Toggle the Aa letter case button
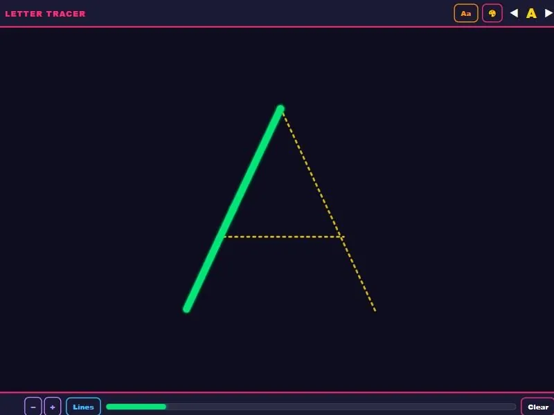Viewport: 554px width, 415px height. click(x=465, y=13)
